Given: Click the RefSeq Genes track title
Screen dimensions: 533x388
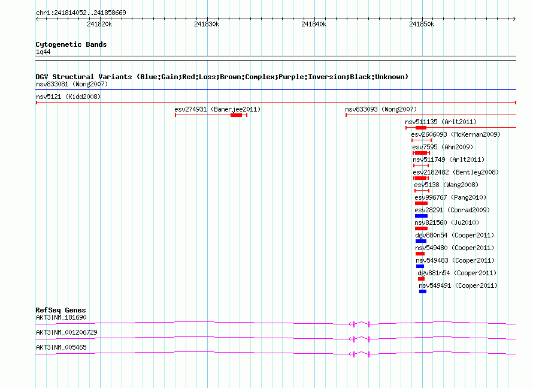Looking at the screenshot, I should point(60,310).
